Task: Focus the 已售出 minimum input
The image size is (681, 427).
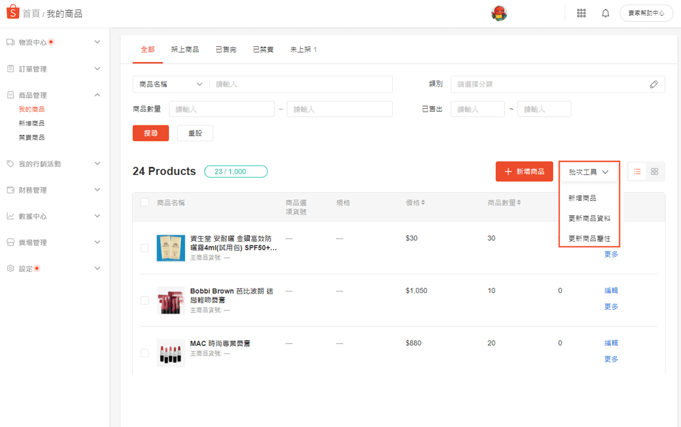Action: (478, 109)
